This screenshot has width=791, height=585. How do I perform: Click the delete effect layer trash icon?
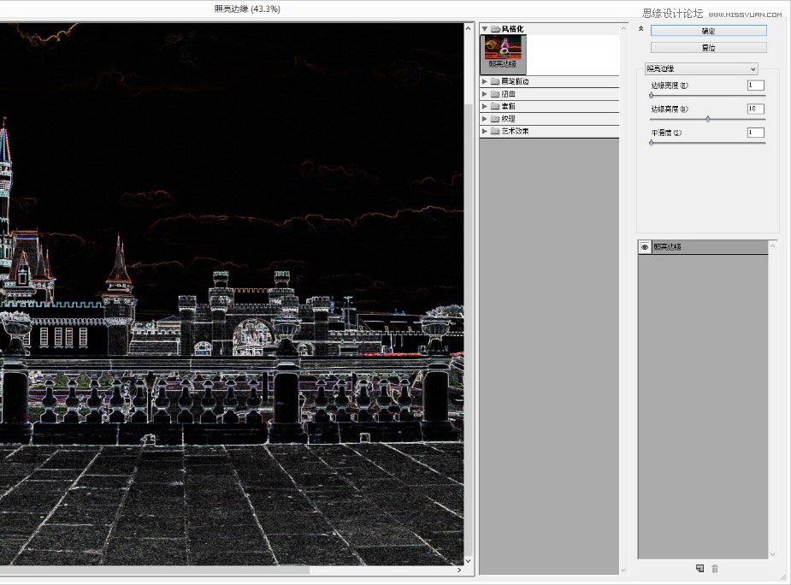point(715,569)
